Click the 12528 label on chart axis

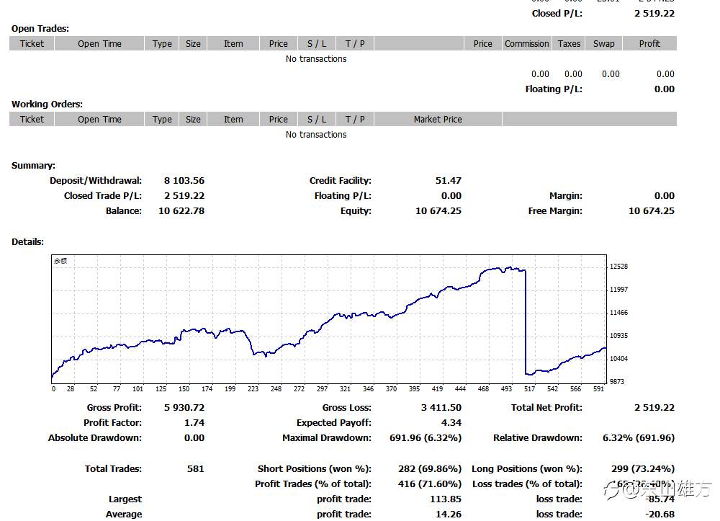tap(618, 267)
